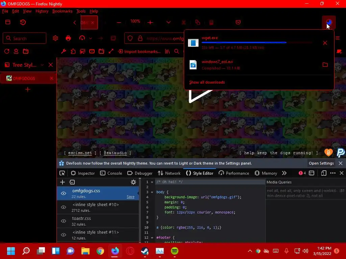Click the history clock icon
The image size is (346, 259).
coord(23,22)
